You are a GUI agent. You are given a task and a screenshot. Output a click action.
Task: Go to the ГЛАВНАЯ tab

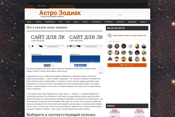click(x=30, y=6)
